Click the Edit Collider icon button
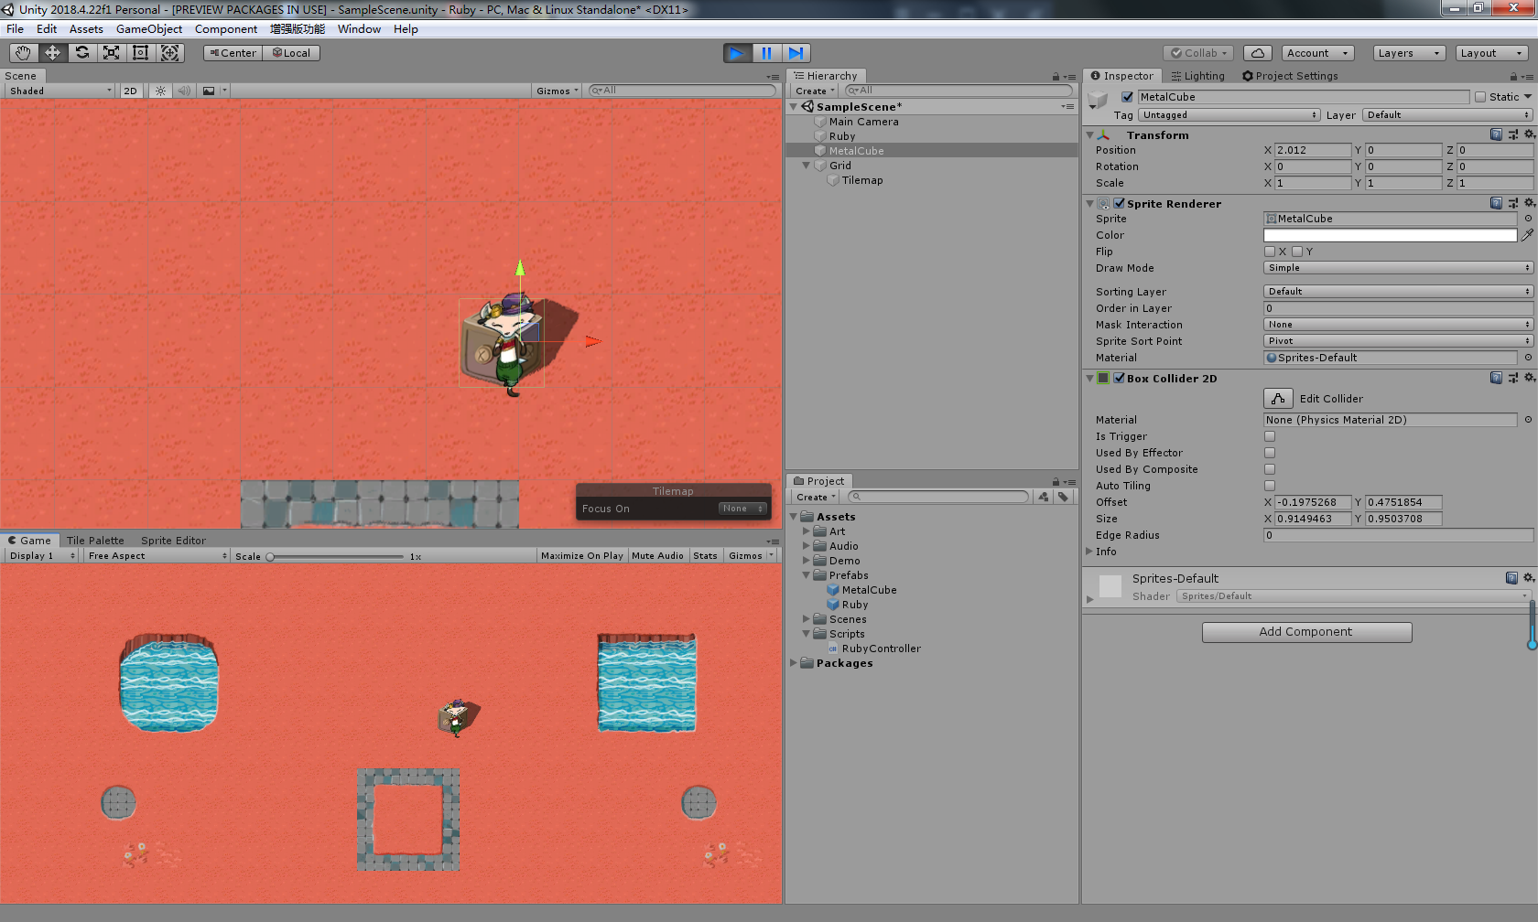 1278,399
